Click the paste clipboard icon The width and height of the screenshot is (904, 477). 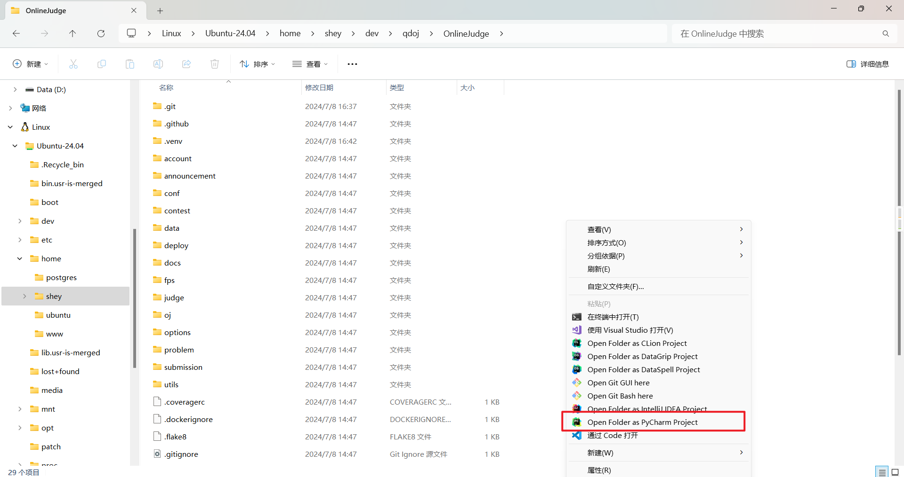pyautogui.click(x=130, y=64)
